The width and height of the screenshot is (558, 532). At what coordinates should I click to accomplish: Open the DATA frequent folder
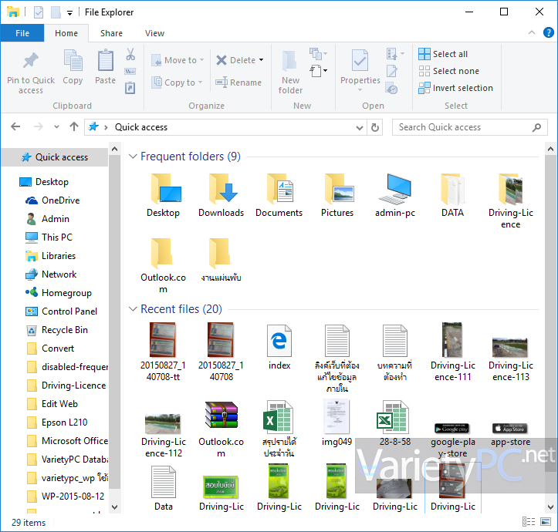(453, 196)
